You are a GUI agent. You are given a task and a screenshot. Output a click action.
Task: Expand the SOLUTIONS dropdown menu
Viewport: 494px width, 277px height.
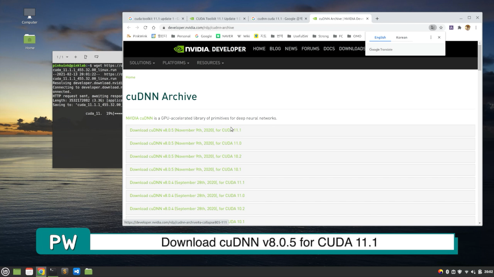142,63
